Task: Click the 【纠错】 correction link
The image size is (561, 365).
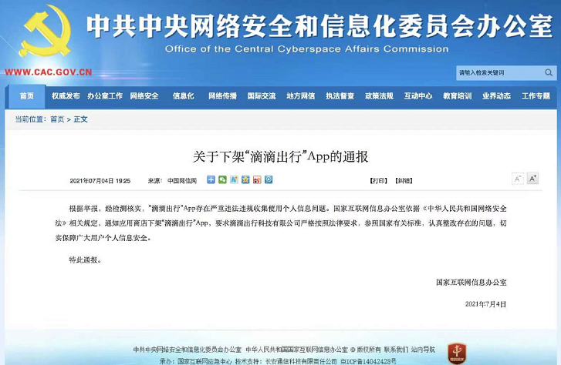Action: (404, 181)
